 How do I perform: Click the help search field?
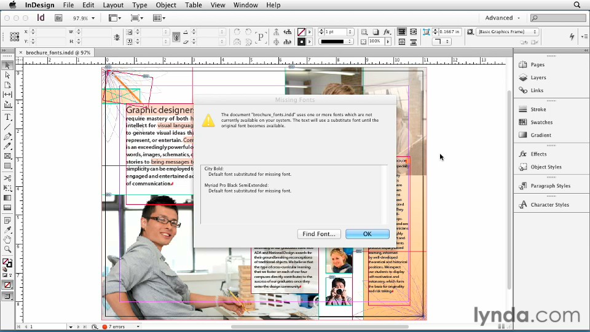(x=558, y=18)
